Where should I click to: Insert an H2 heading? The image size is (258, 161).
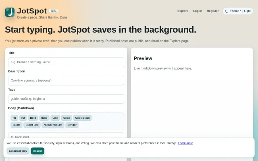(x=23, y=118)
